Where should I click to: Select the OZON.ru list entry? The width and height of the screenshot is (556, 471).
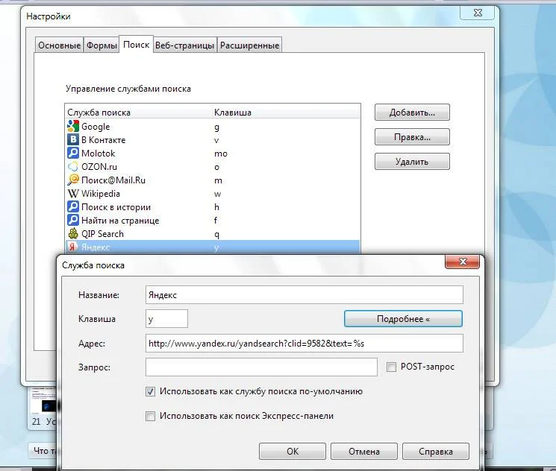(x=213, y=167)
